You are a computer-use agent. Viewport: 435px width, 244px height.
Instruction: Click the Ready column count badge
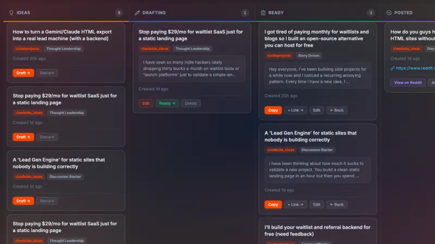(371, 12)
